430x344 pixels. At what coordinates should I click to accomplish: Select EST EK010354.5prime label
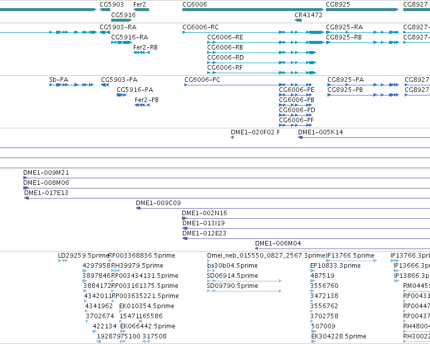click(x=147, y=307)
